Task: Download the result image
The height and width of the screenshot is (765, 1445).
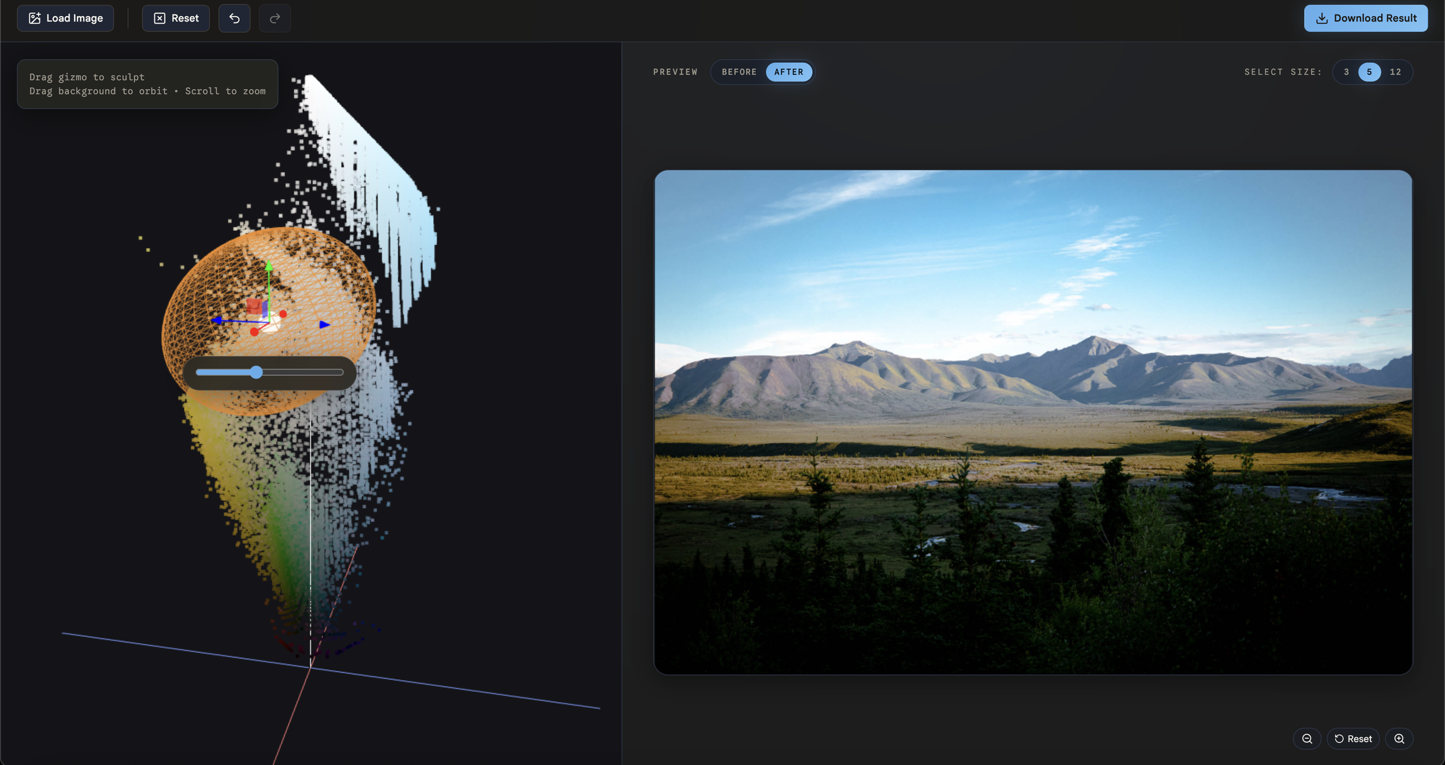Action: click(x=1365, y=18)
